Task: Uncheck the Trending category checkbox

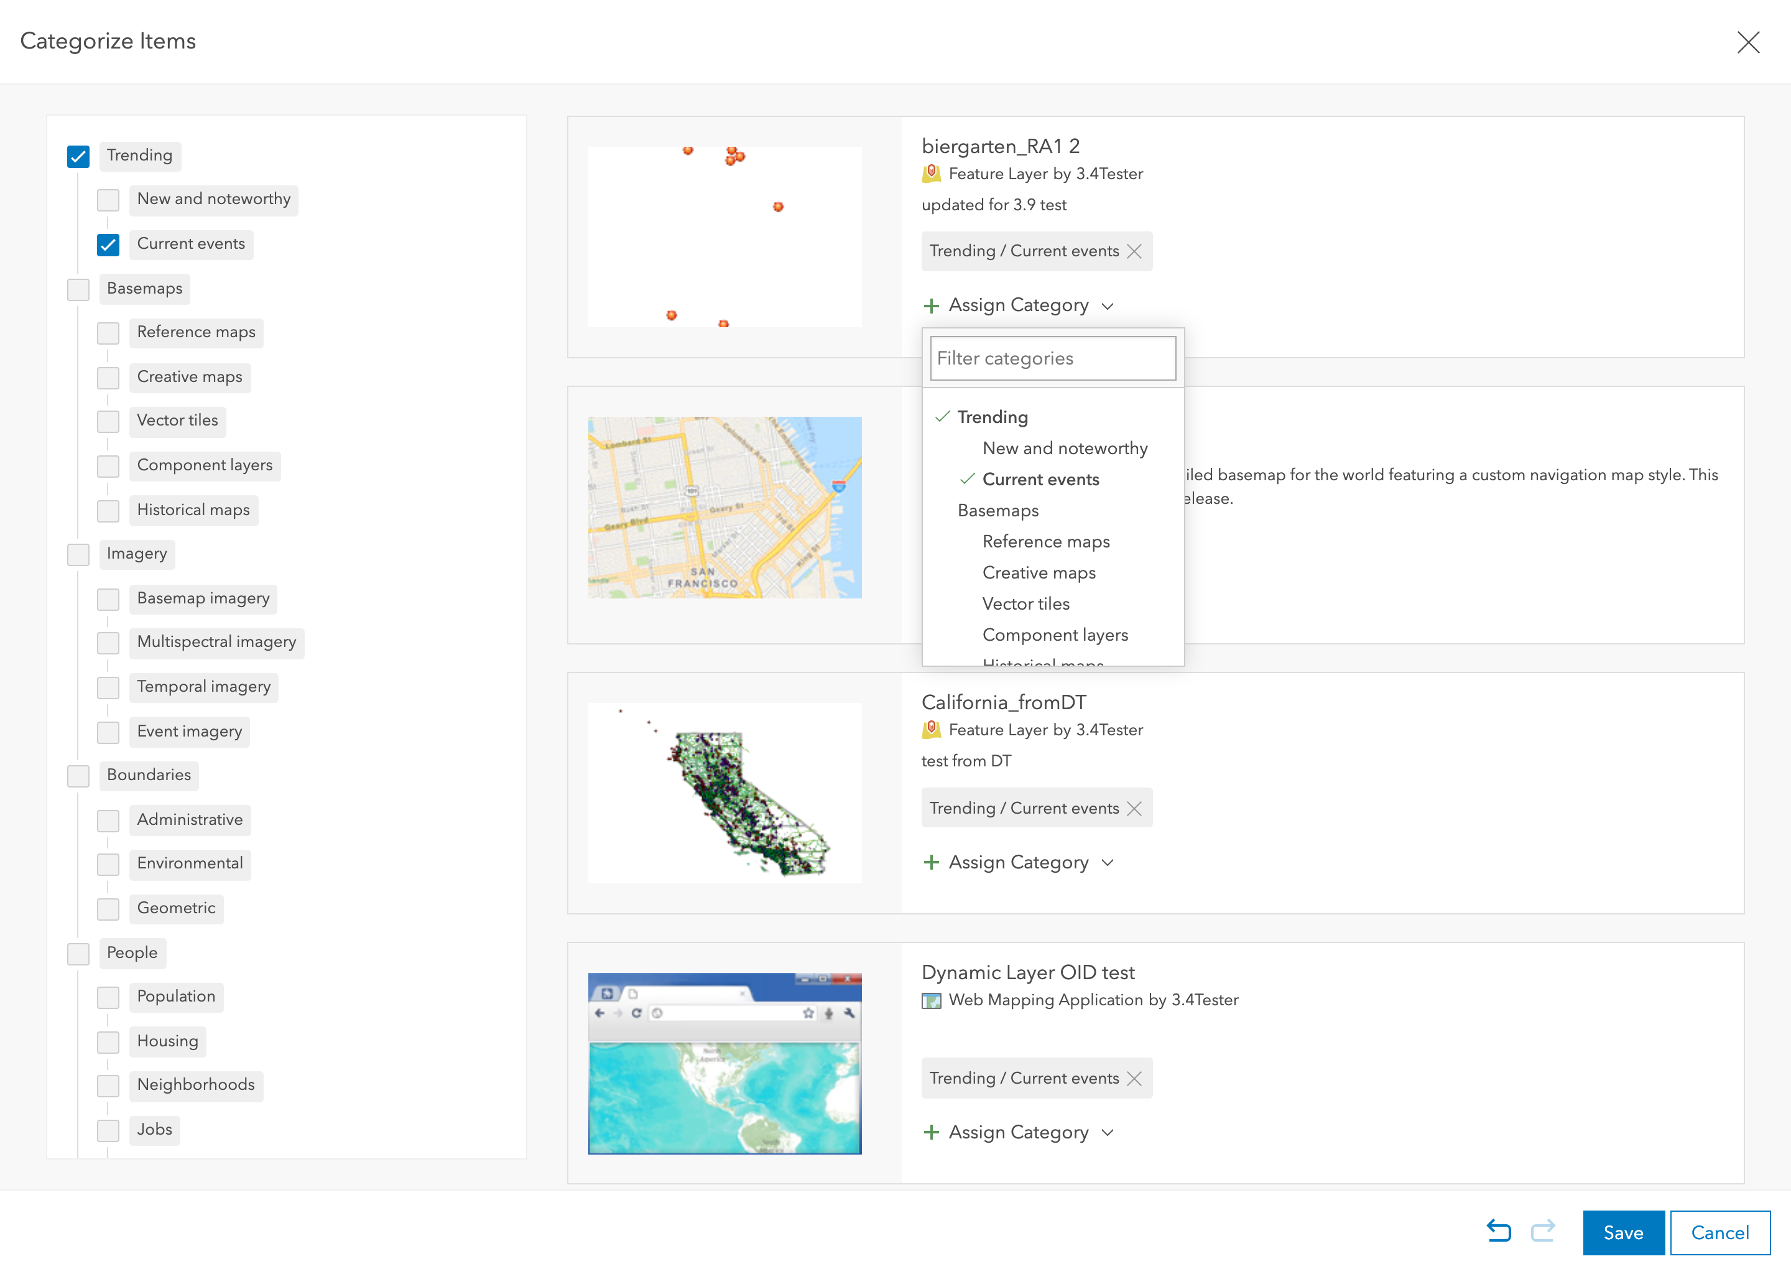Action: pos(78,156)
